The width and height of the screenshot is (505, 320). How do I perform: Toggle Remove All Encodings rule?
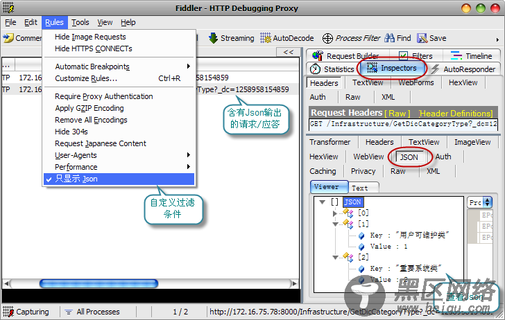click(x=91, y=120)
